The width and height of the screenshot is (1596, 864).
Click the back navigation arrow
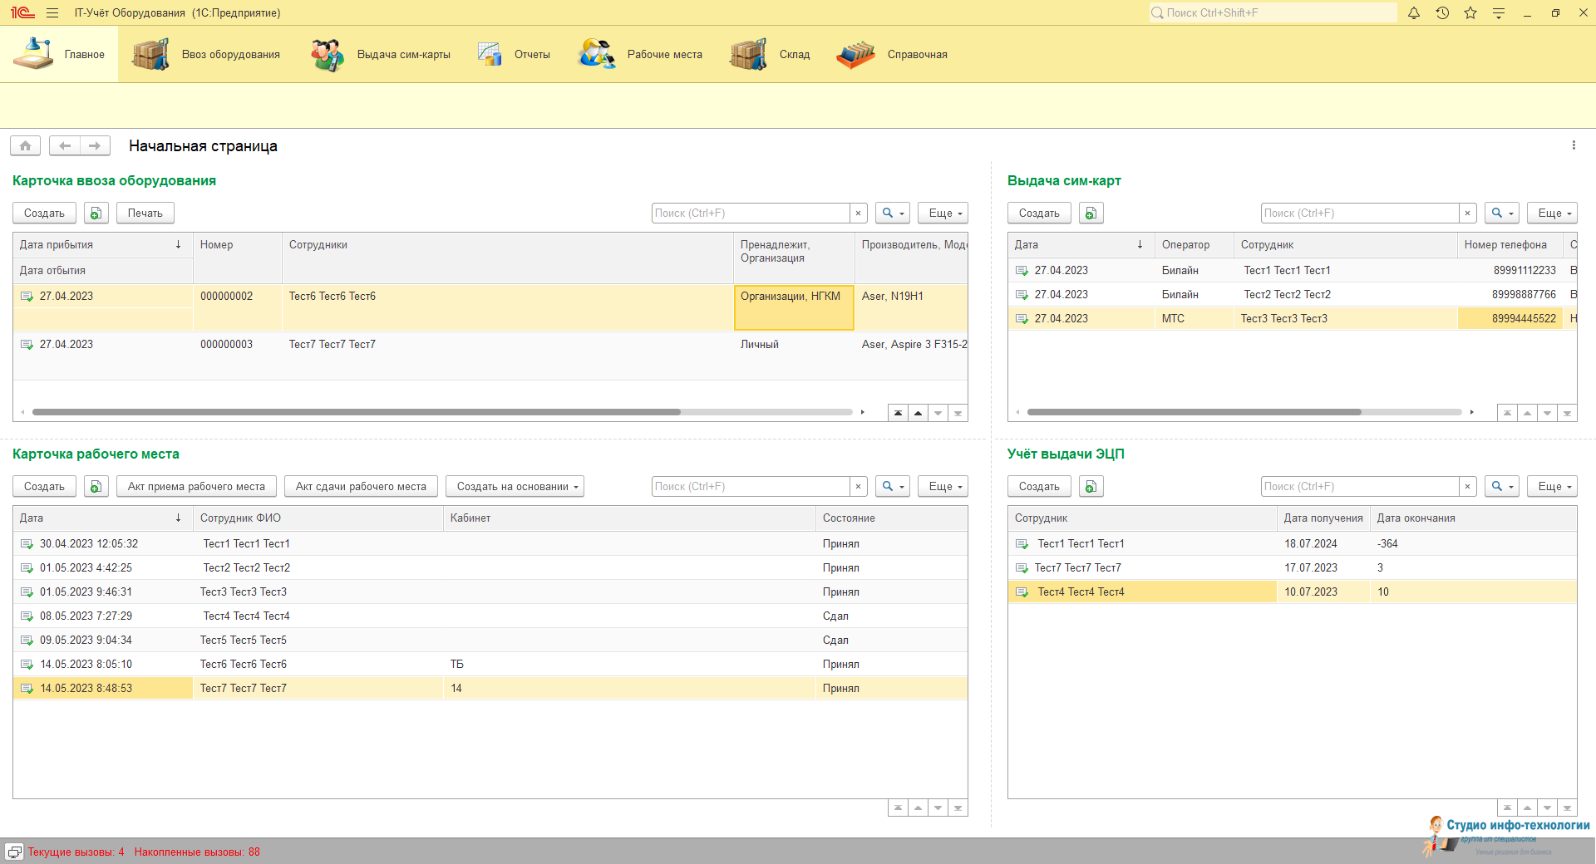click(x=65, y=146)
